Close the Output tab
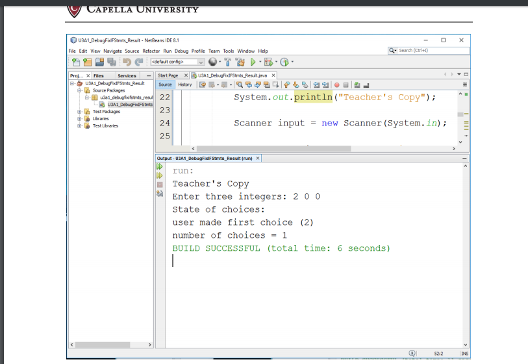This screenshot has width=528, height=364. click(258, 158)
